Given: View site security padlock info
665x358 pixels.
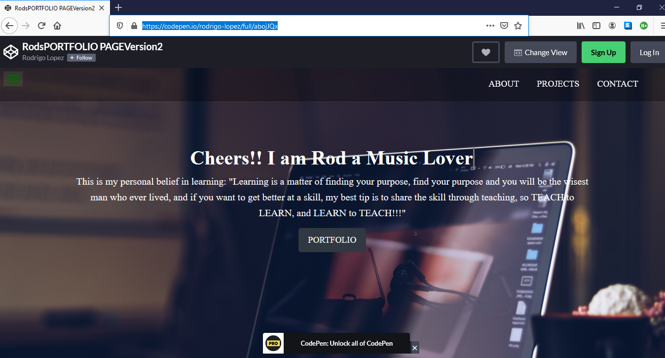Looking at the screenshot, I should [133, 26].
